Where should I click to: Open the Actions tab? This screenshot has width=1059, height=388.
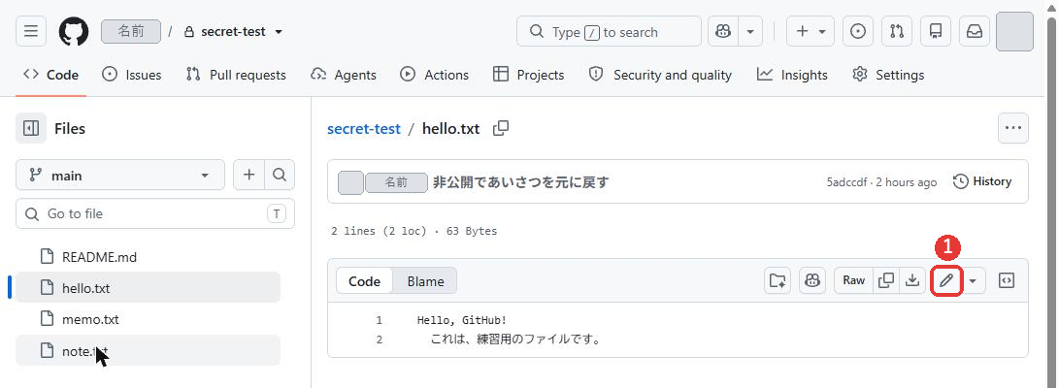[434, 75]
